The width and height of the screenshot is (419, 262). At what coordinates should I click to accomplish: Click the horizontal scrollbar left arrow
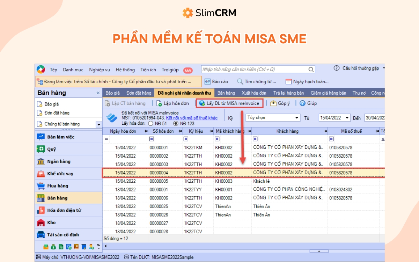tap(105, 246)
